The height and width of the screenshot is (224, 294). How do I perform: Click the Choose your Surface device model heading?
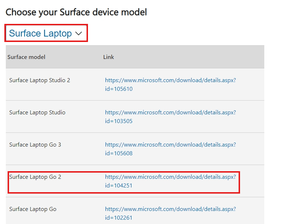[76, 12]
